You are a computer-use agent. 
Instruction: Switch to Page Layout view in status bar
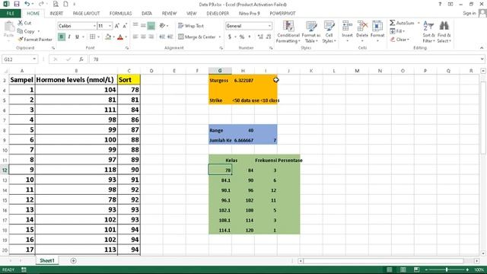coord(403,269)
